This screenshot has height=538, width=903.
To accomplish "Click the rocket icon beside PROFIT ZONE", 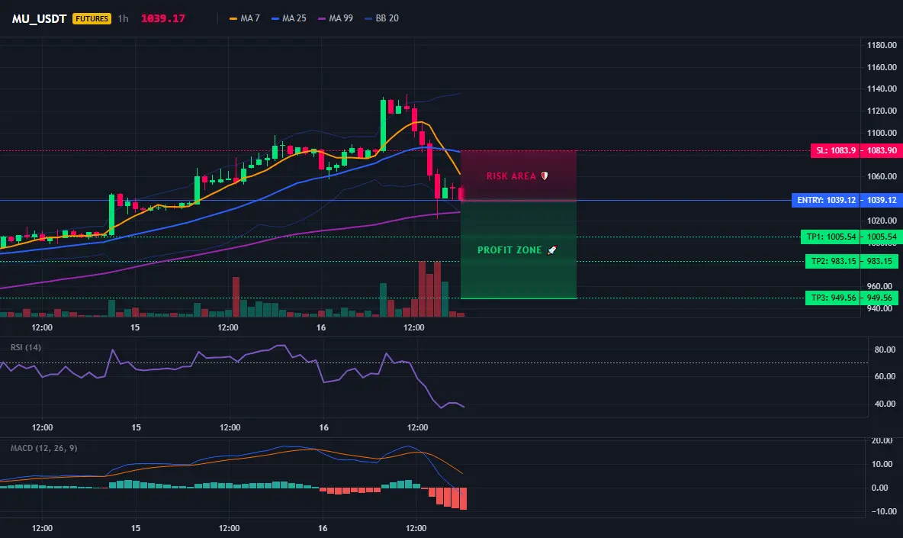I will pyautogui.click(x=551, y=250).
